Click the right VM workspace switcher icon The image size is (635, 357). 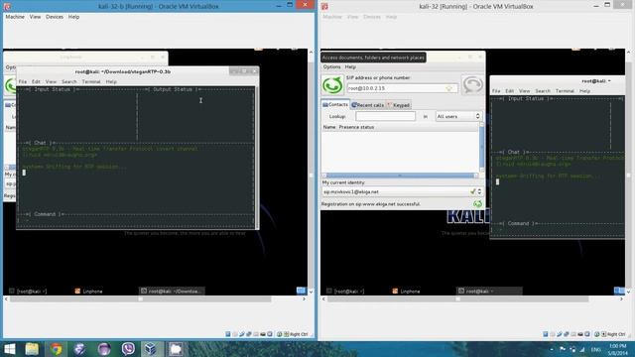click(x=619, y=291)
